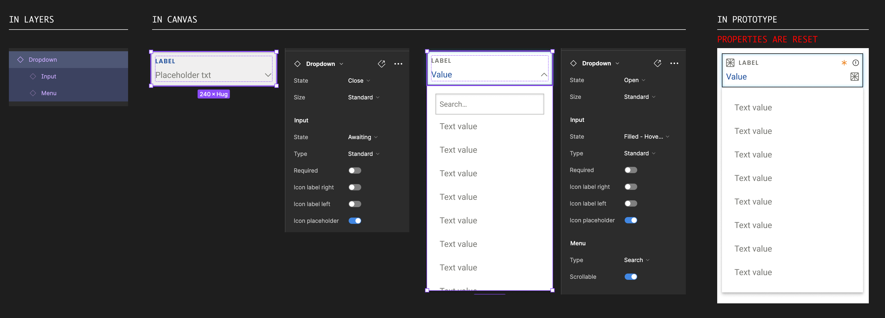The width and height of the screenshot is (885, 318).
Task: Select Dropdown layer in layers list
Action: click(68, 59)
